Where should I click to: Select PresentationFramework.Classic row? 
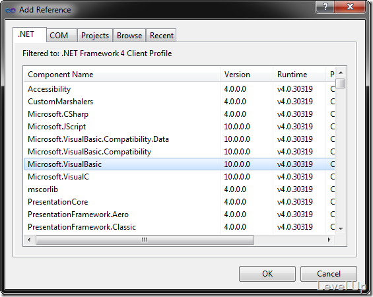point(179,227)
